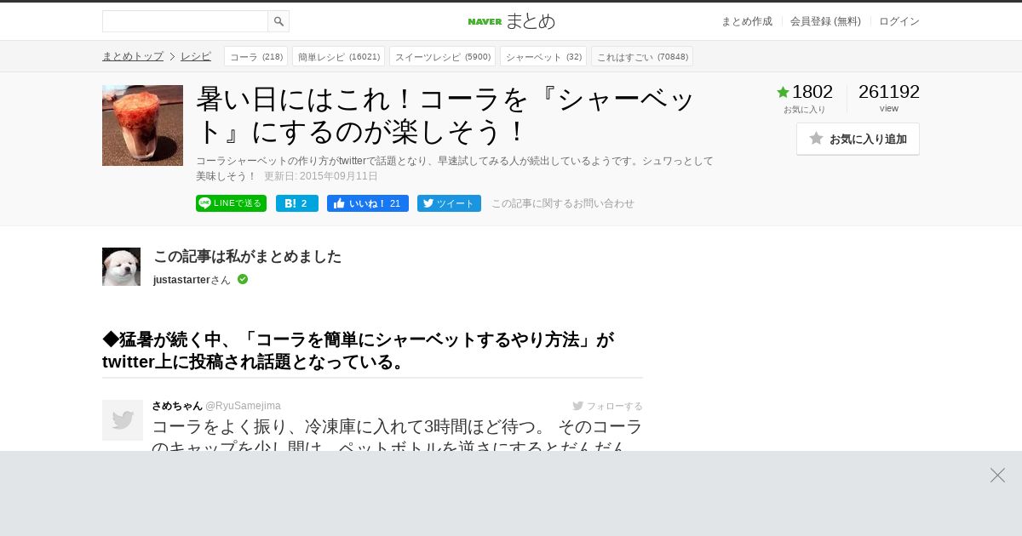The width and height of the screenshot is (1022, 536).
Task: Go to レシピ breadcrumb
Action: [196, 56]
